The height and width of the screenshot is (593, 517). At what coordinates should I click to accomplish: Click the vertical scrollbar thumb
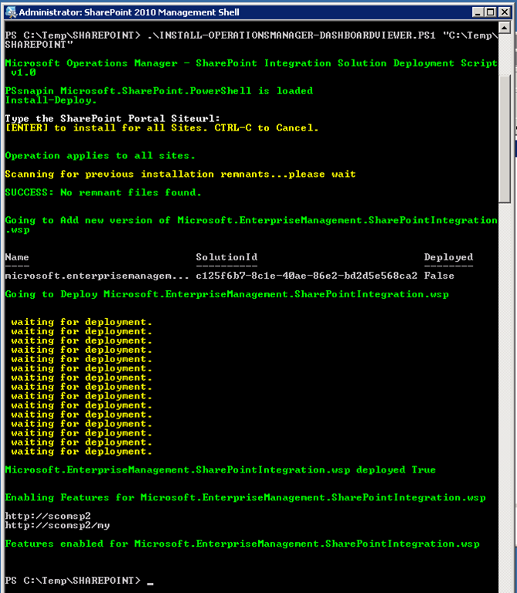coord(505,139)
